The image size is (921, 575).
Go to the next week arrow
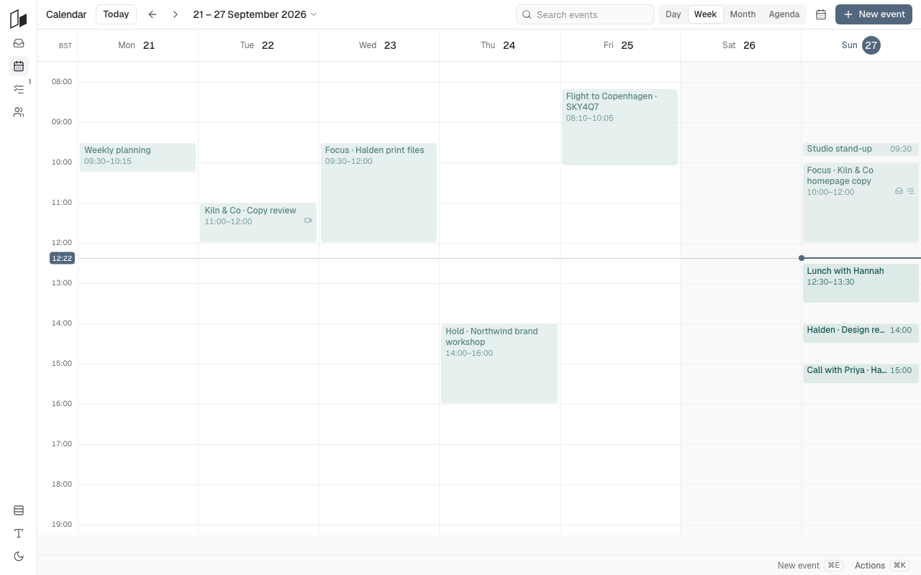(x=176, y=14)
